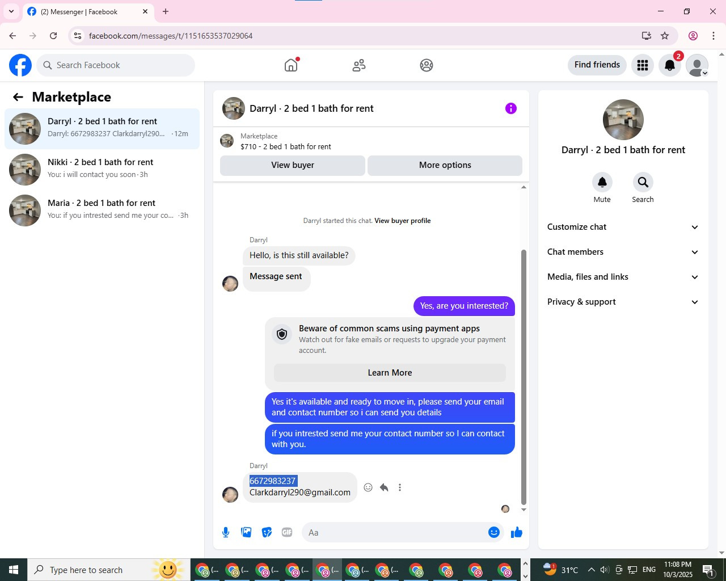
Task: Open the emoji picker in the message box
Action: tap(494, 532)
